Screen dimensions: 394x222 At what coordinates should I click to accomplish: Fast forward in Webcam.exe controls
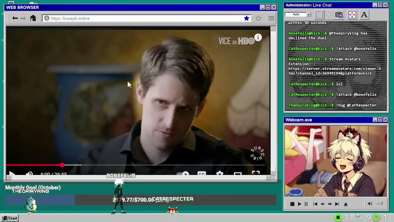(x=330, y=204)
